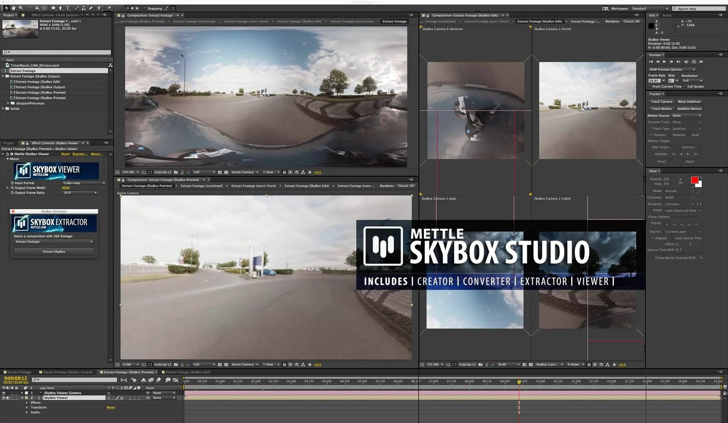Expand the Transform property group
This screenshot has height=423, width=728.
click(27, 407)
